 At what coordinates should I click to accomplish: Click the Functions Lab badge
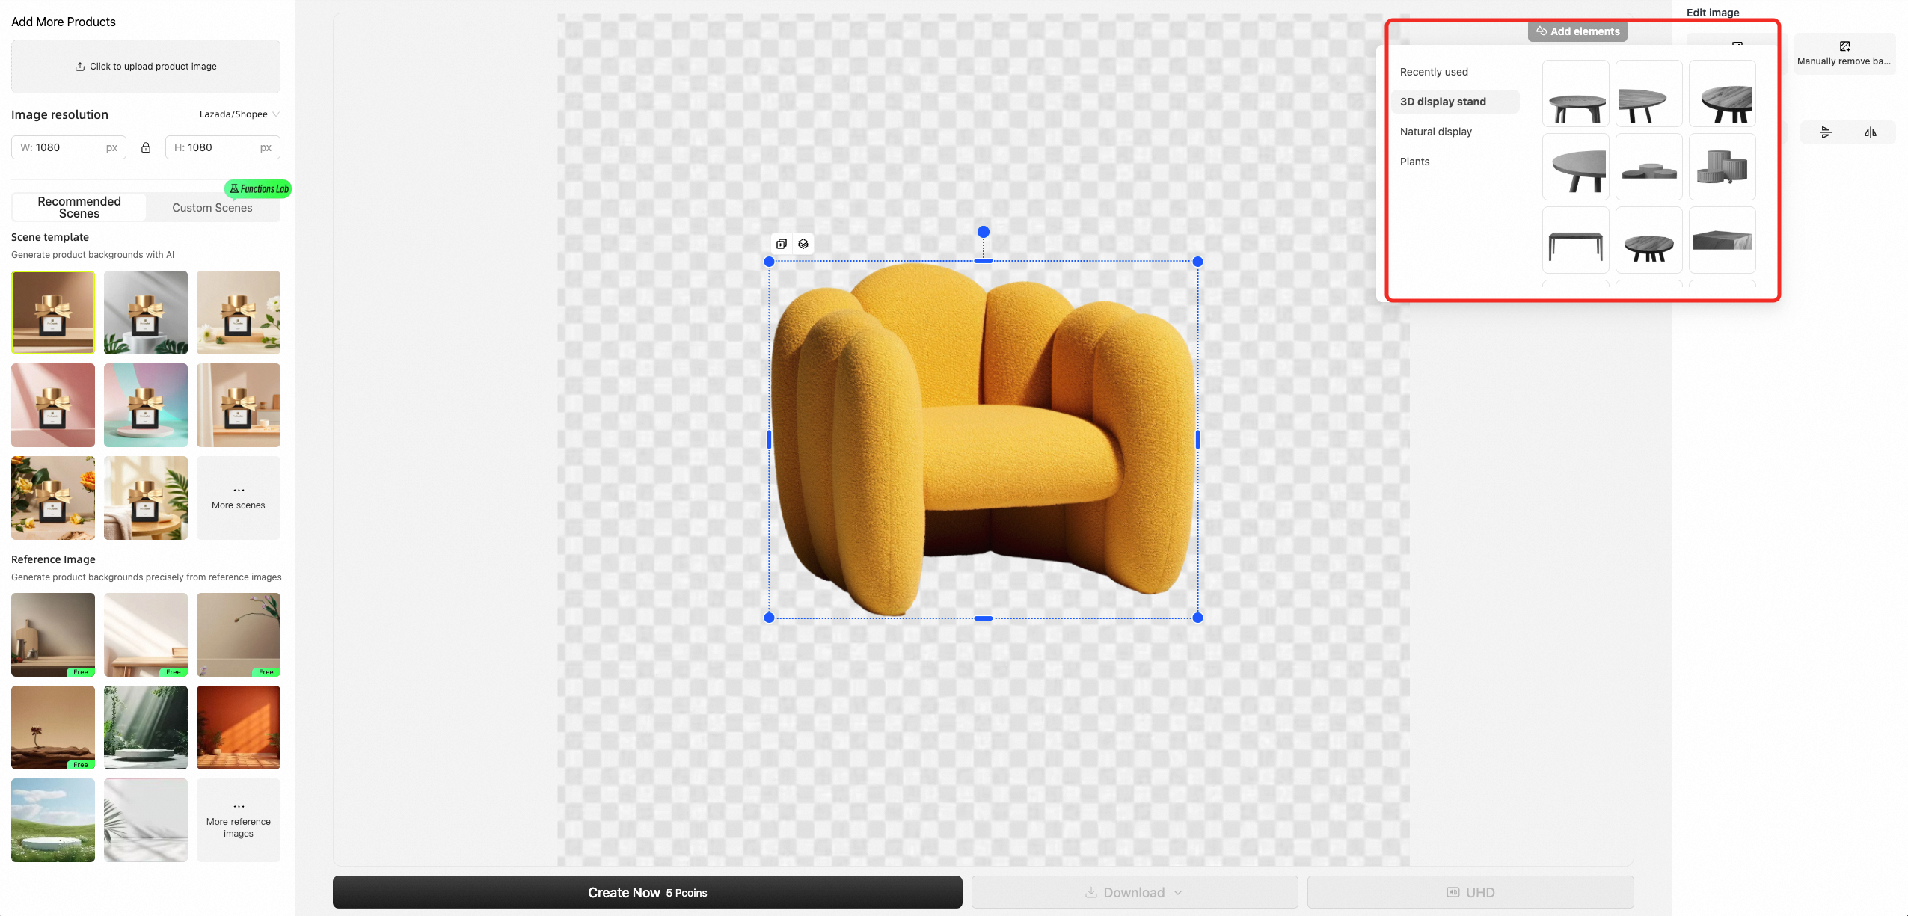coord(260,189)
